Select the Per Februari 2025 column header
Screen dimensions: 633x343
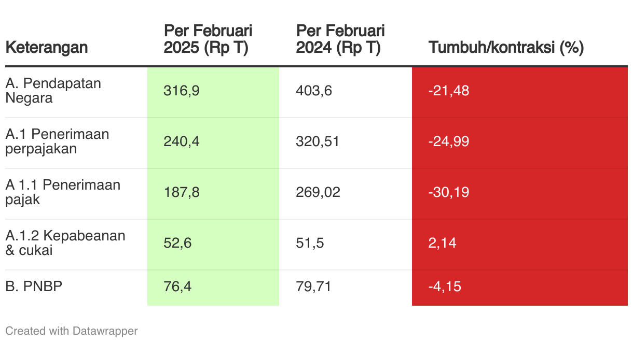(208, 39)
